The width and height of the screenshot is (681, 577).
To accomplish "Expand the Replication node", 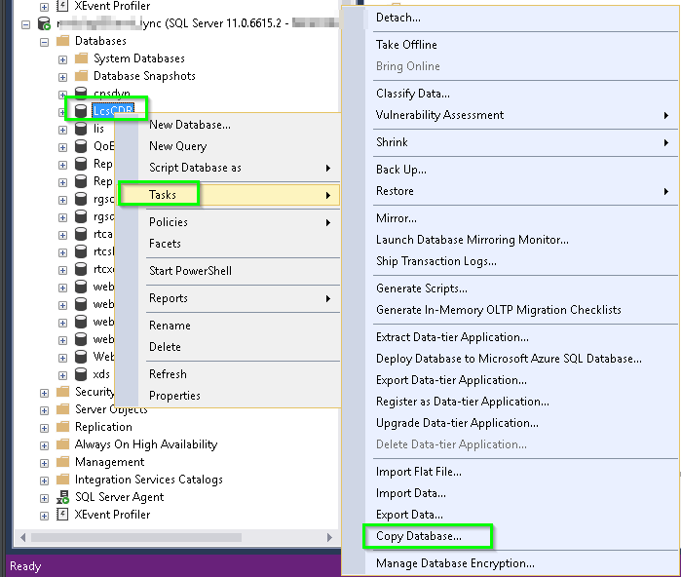I will 44,428.
